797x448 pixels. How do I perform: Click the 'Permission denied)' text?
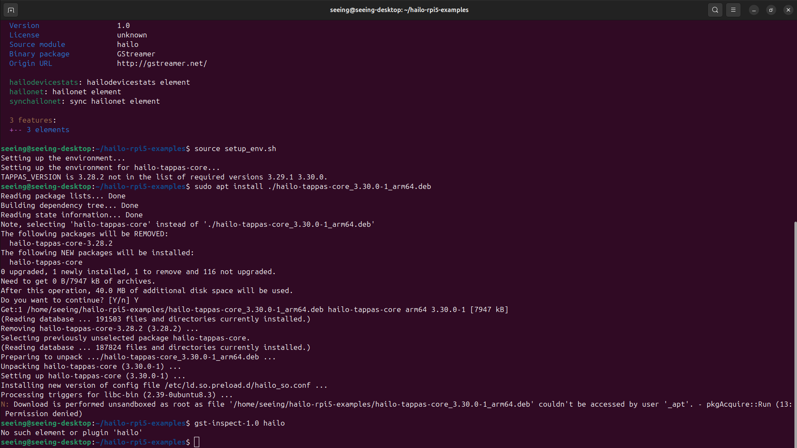[43, 414]
